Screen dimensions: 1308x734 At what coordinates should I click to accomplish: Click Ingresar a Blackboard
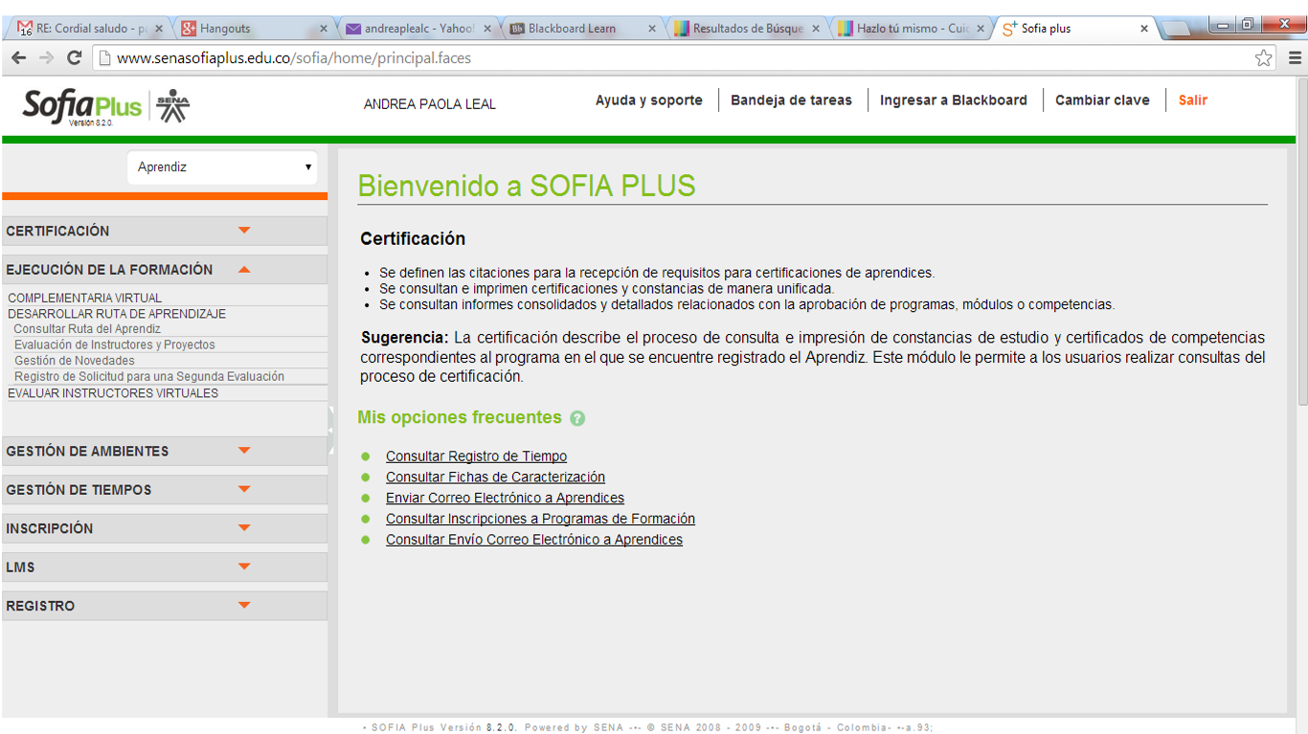pos(954,100)
